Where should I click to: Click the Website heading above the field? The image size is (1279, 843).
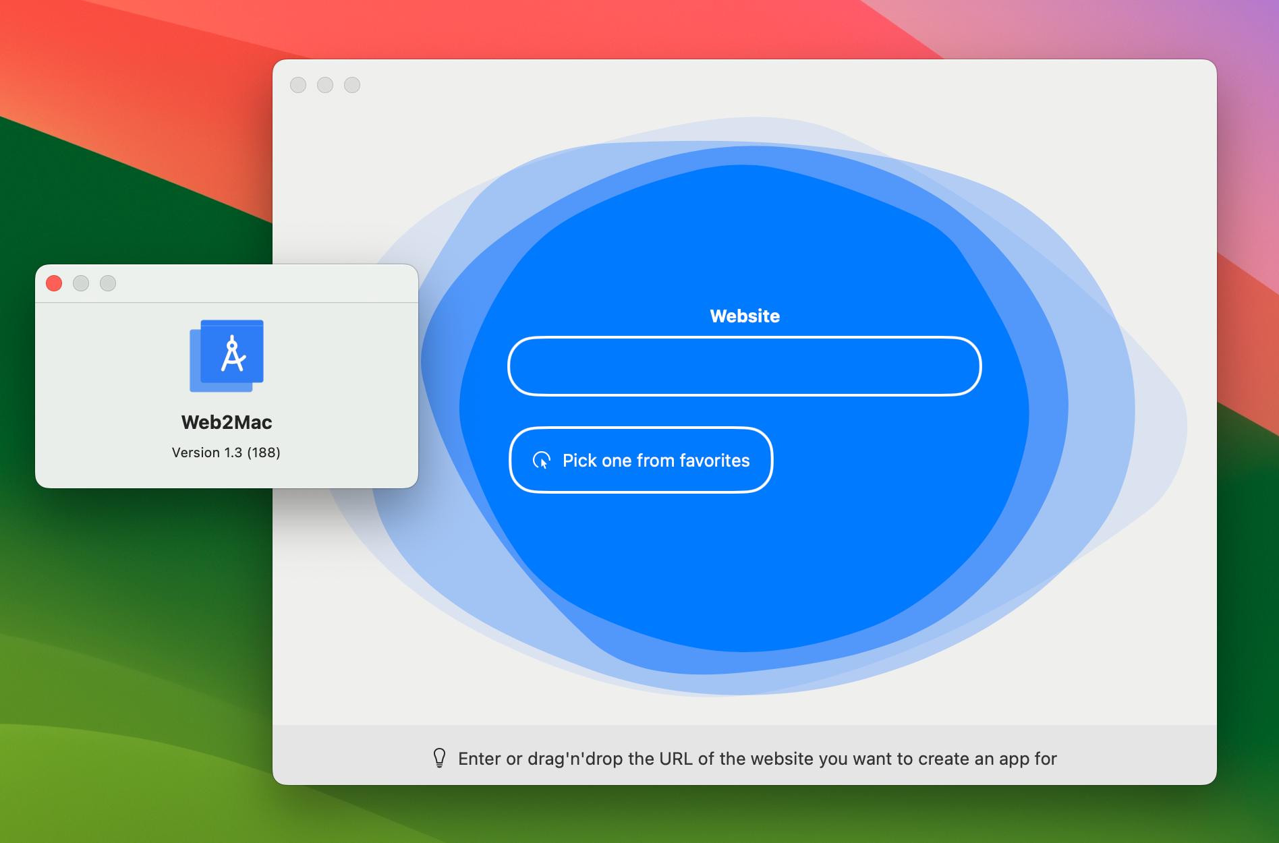pyautogui.click(x=744, y=315)
